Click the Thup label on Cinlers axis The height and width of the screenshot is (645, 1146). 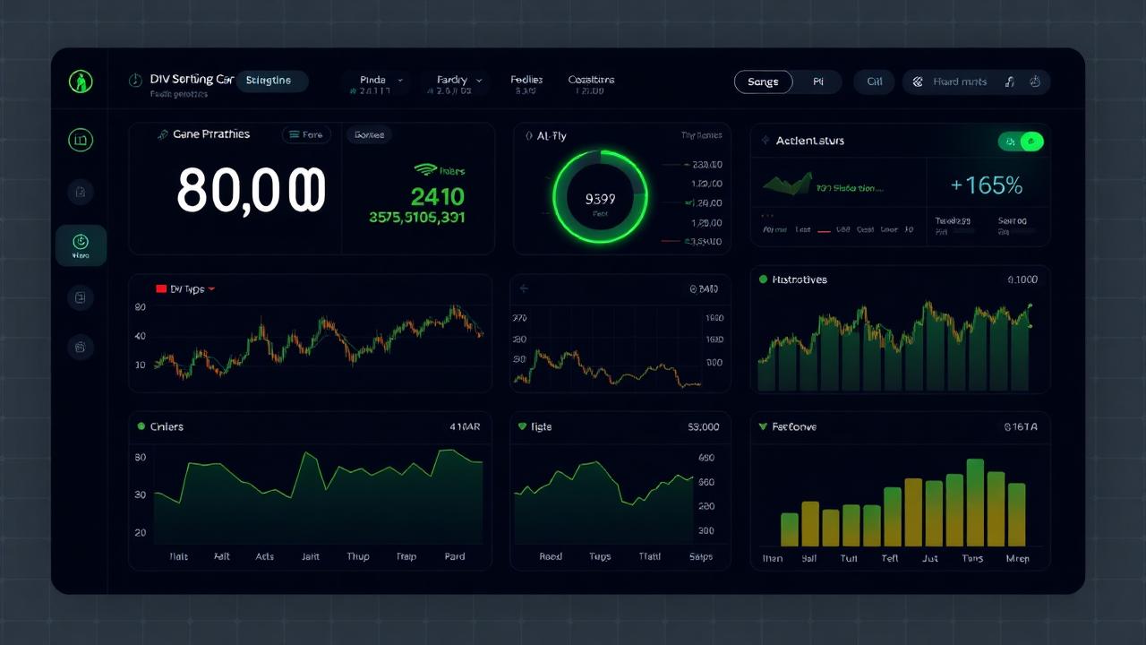[x=357, y=556]
